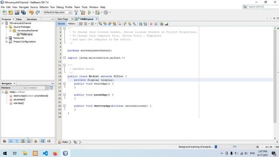Open the Navigate menu
279x157 pixels.
24,7
